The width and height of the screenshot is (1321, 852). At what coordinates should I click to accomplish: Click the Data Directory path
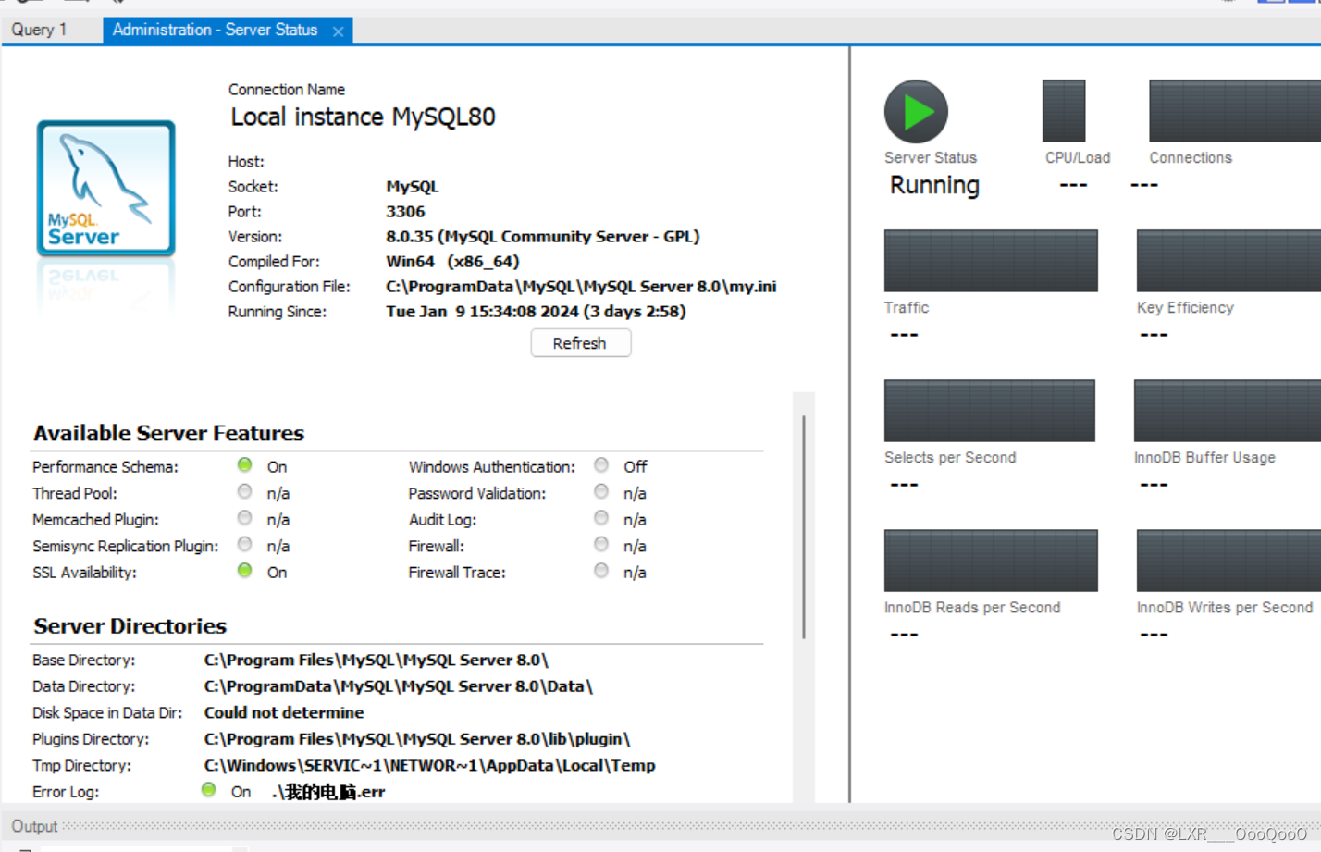click(399, 686)
